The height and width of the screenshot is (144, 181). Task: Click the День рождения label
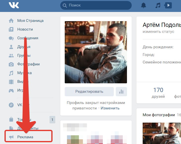pos(158,47)
